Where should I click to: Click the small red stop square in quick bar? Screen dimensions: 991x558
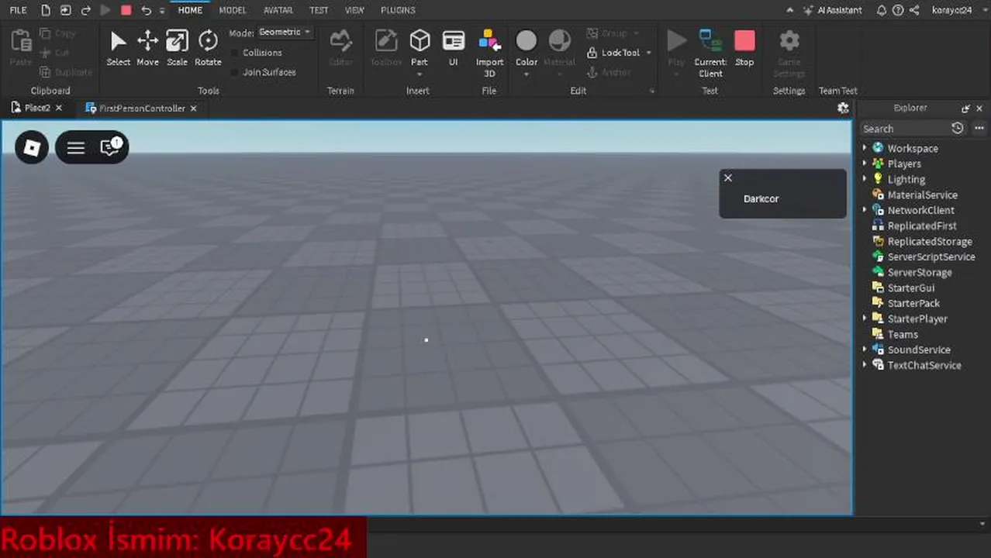point(126,10)
